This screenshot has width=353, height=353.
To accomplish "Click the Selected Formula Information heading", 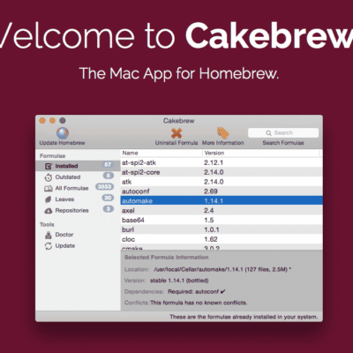I will tap(166, 258).
